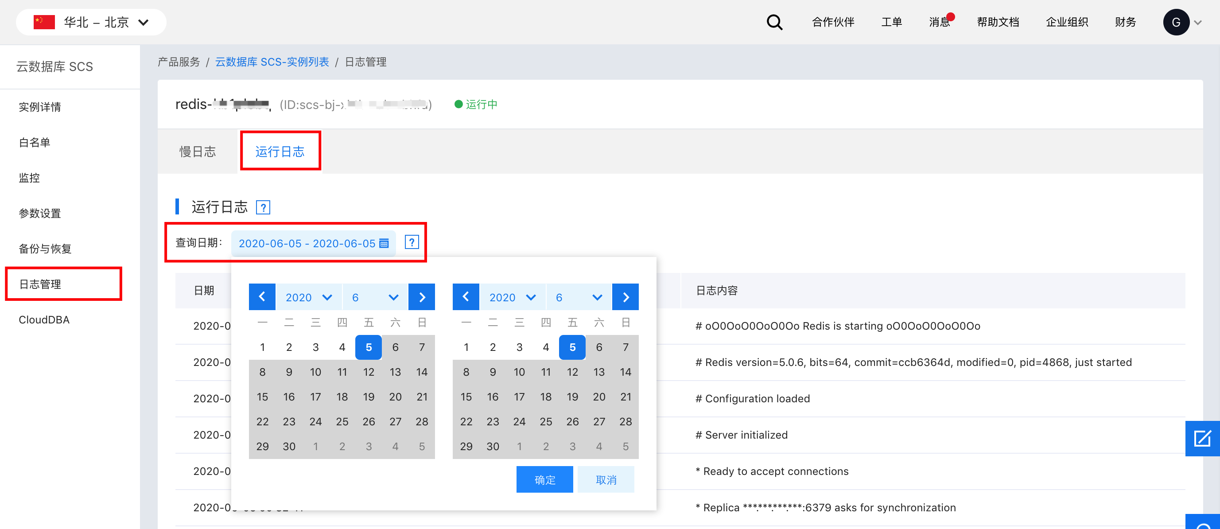Click the 'Redis is starting' log line
The height and width of the screenshot is (529, 1220).
point(838,326)
